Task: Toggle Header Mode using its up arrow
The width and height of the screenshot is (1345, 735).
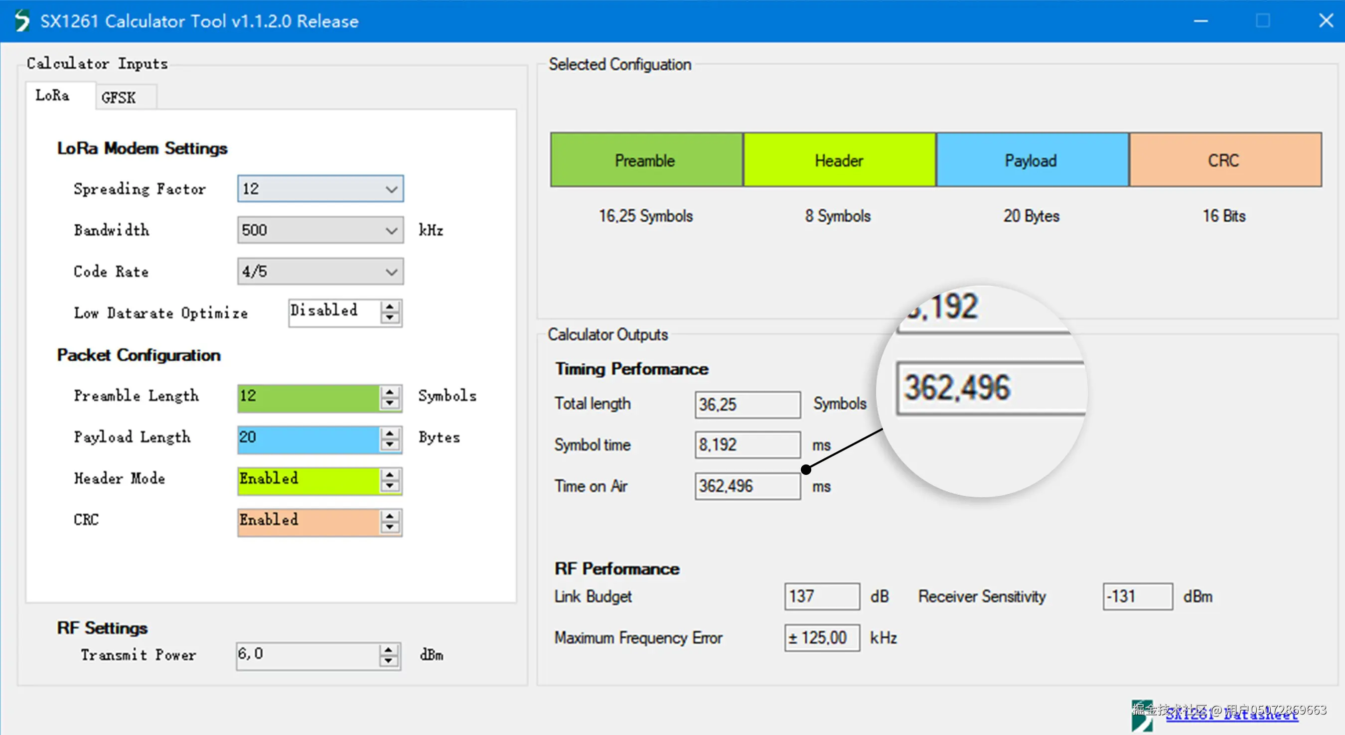Action: (390, 474)
